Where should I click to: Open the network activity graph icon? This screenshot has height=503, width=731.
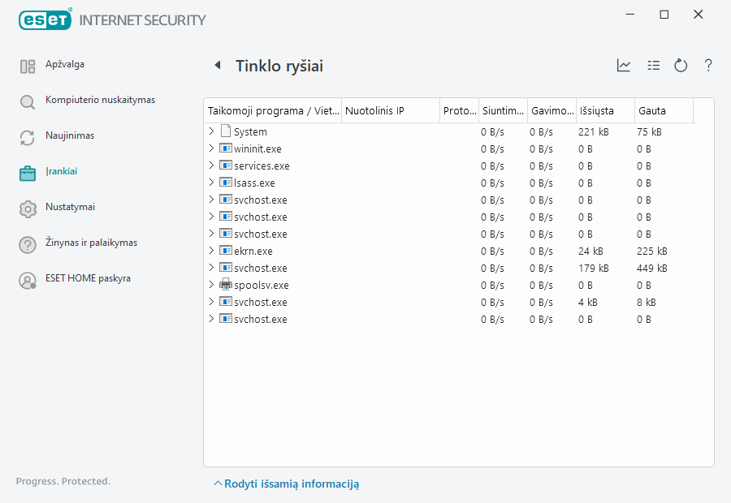(624, 66)
